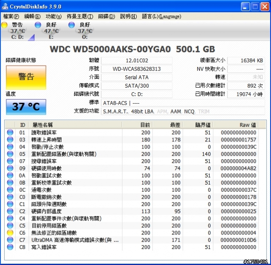The height and width of the screenshot is (265, 271).
Task: Open the 說明(H) menu
Action: coord(128,17)
